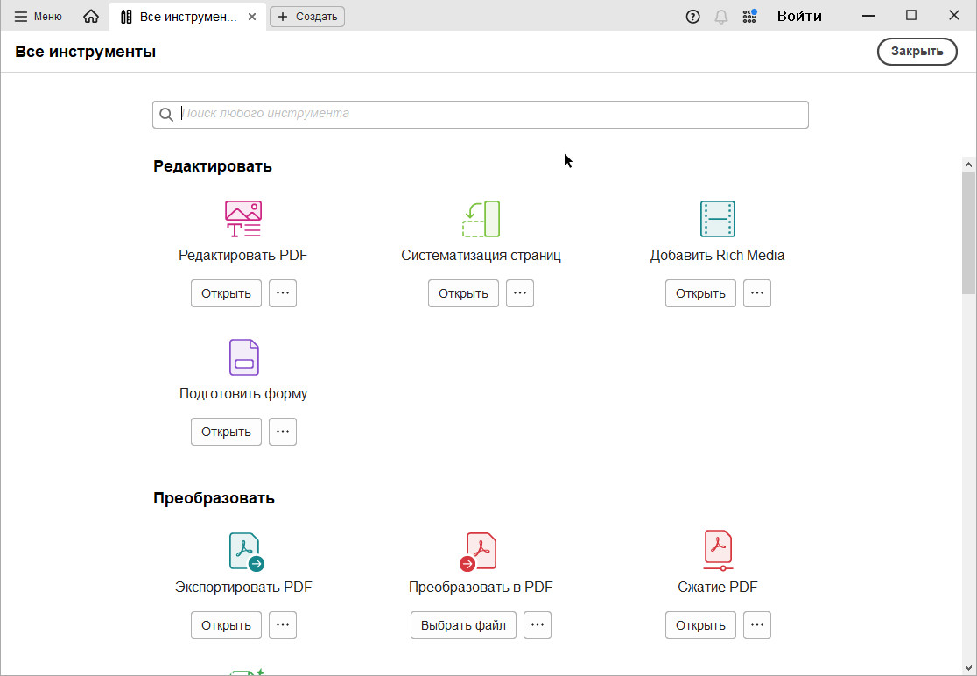Expand more options for Редактировать PDF

point(282,293)
